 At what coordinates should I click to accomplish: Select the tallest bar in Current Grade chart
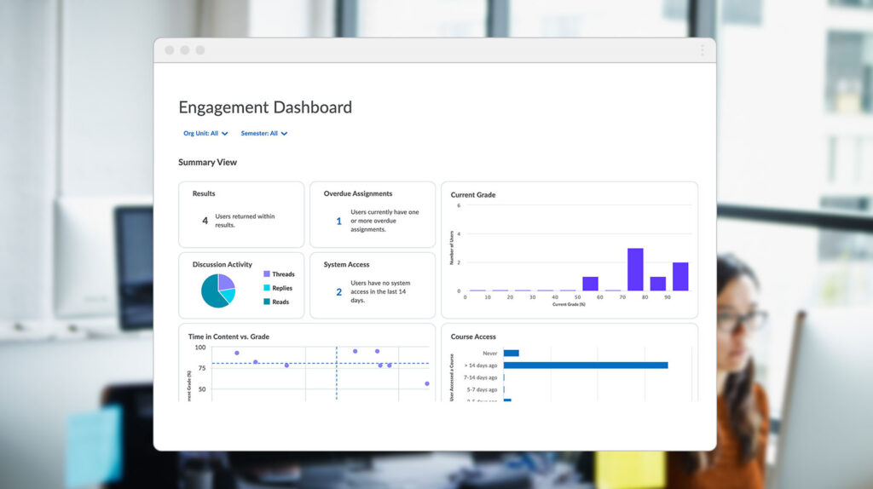tap(635, 269)
